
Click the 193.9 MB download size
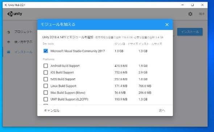tap(121, 99)
